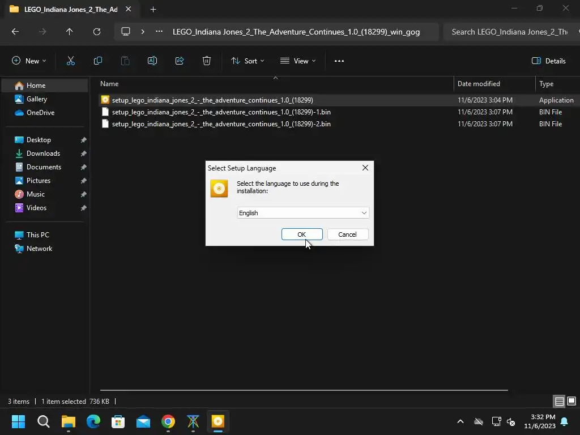The height and width of the screenshot is (435, 580).
Task: Click the breadcrumb chevron after monitor icon
Action: pos(143,32)
